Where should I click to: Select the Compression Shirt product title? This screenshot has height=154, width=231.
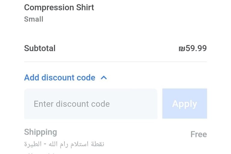[x=59, y=7]
